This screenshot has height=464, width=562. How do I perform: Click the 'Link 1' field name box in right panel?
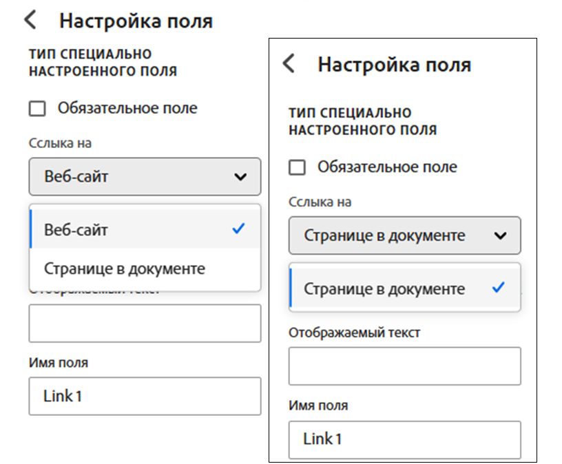point(405,440)
